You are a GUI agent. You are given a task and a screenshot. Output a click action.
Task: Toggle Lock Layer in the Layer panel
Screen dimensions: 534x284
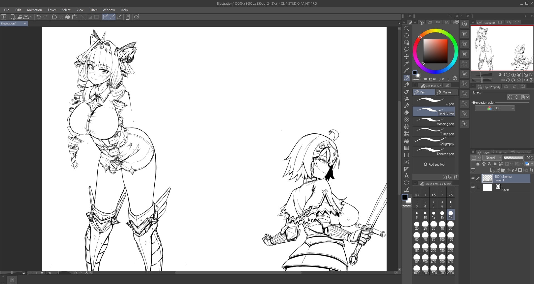coord(495,164)
